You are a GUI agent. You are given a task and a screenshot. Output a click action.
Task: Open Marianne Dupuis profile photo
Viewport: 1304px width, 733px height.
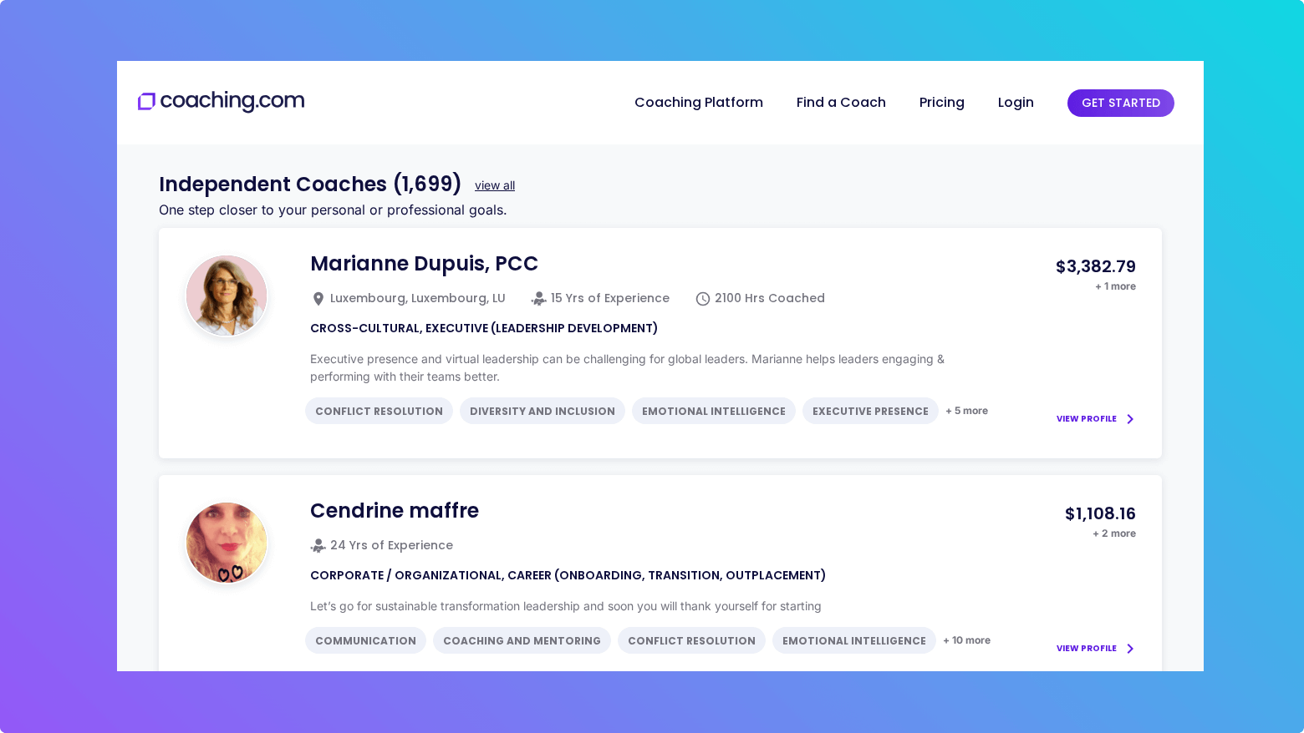pyautogui.click(x=227, y=296)
